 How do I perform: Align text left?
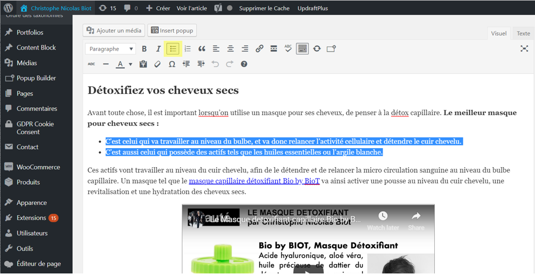pyautogui.click(x=216, y=48)
